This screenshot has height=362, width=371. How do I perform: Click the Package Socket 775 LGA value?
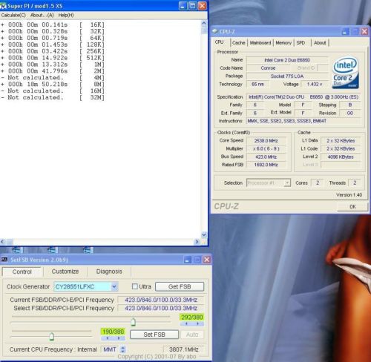[x=287, y=76]
